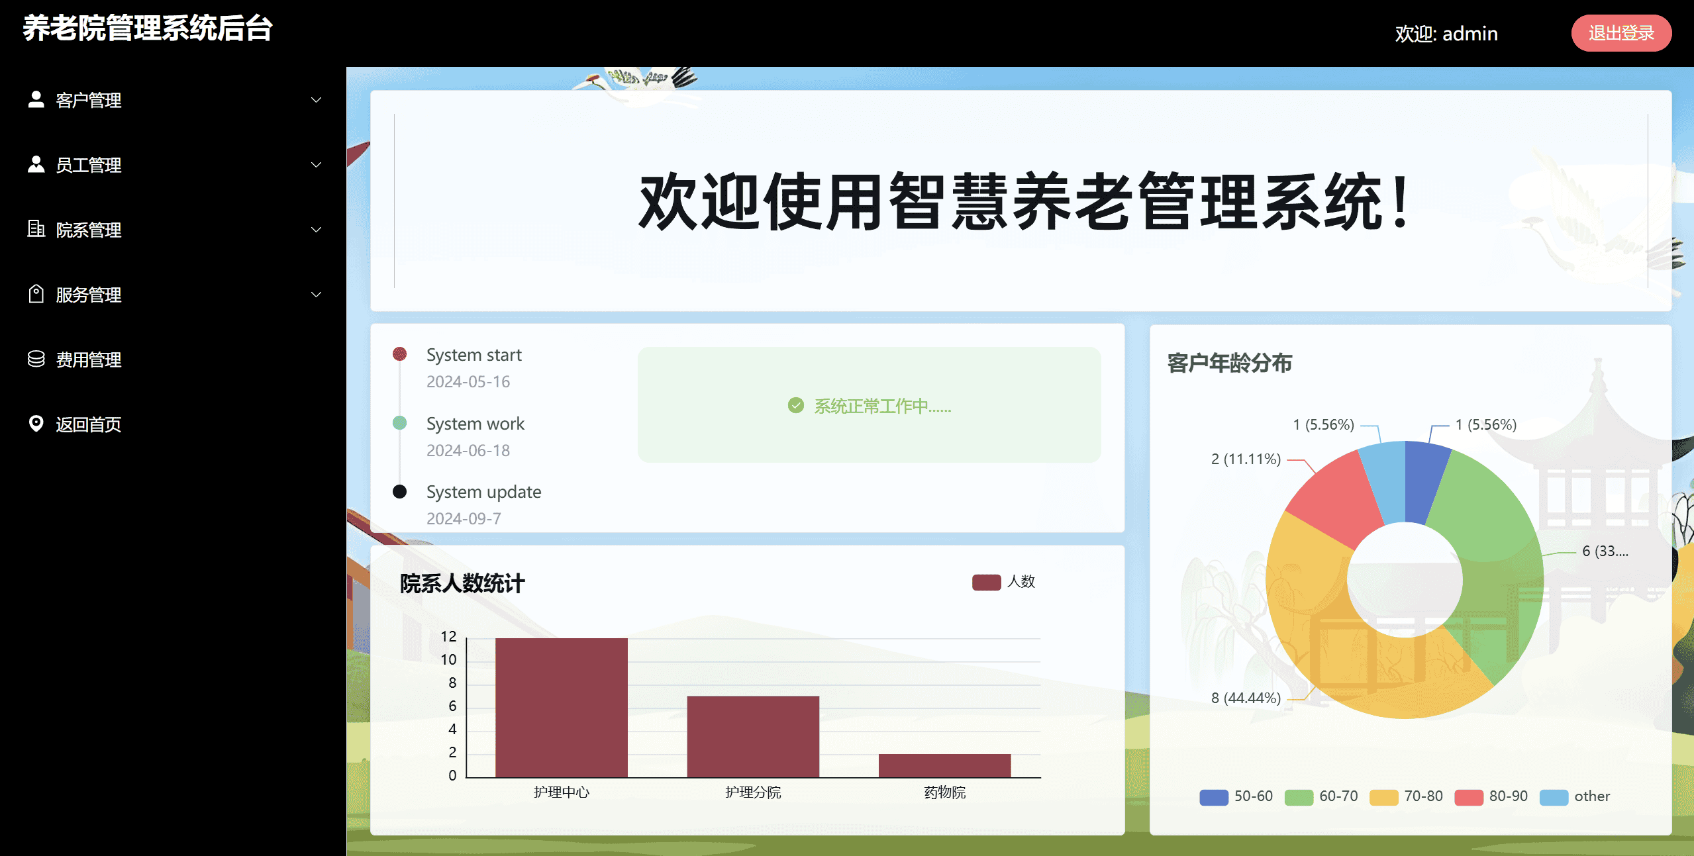
Task: Click the 费用管理 coin stack icon
Action: (36, 359)
